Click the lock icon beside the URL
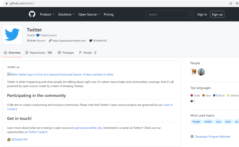This screenshot has width=239, height=147. tap(7, 3)
